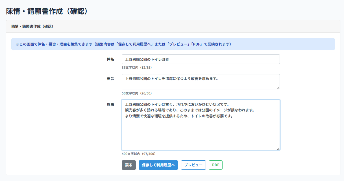Click the 50文字以内 (26/50) character counter
Image resolution: width=344 pixels, height=181 pixels.
(137, 93)
